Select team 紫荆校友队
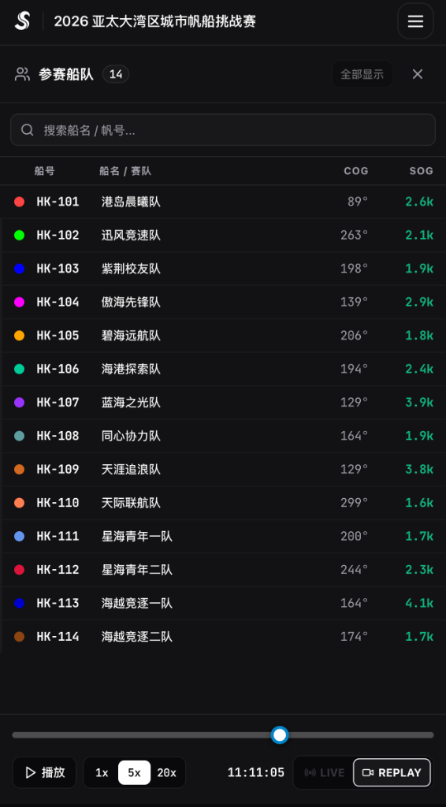The height and width of the screenshot is (807, 446). [x=131, y=269]
